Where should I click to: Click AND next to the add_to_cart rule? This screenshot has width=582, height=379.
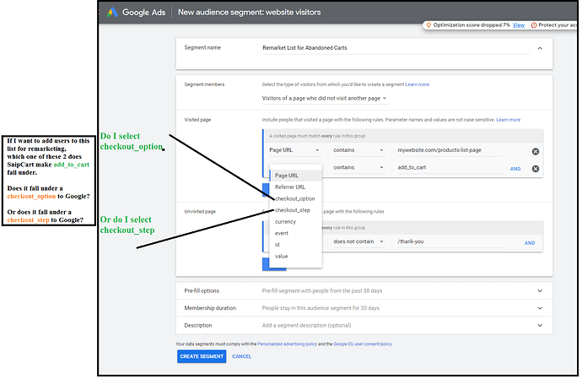click(x=515, y=169)
